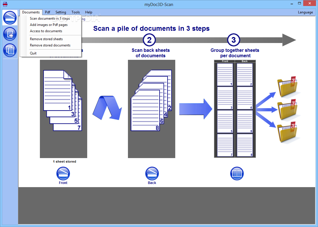Click back sheet thumbnail numbered 4

click(245, 98)
